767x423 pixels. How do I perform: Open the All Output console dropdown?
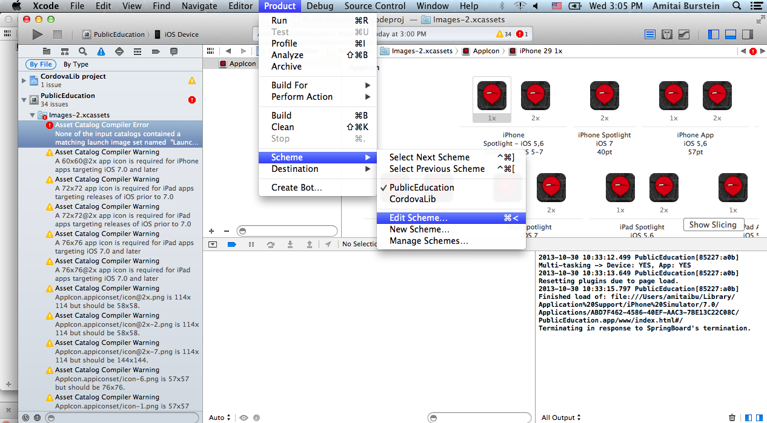561,418
